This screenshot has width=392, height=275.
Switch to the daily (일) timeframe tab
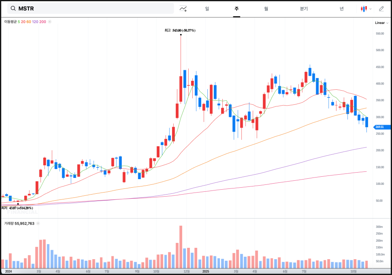pyautogui.click(x=207, y=9)
